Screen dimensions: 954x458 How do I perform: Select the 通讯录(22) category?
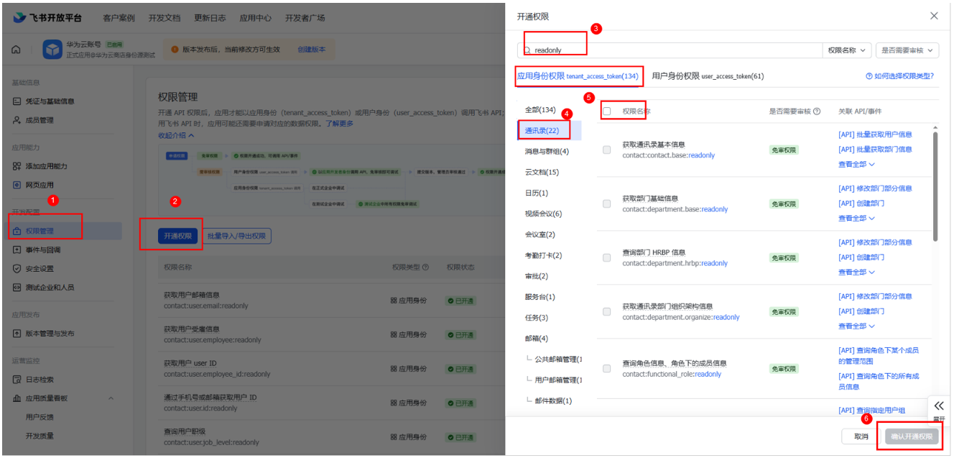pos(542,130)
